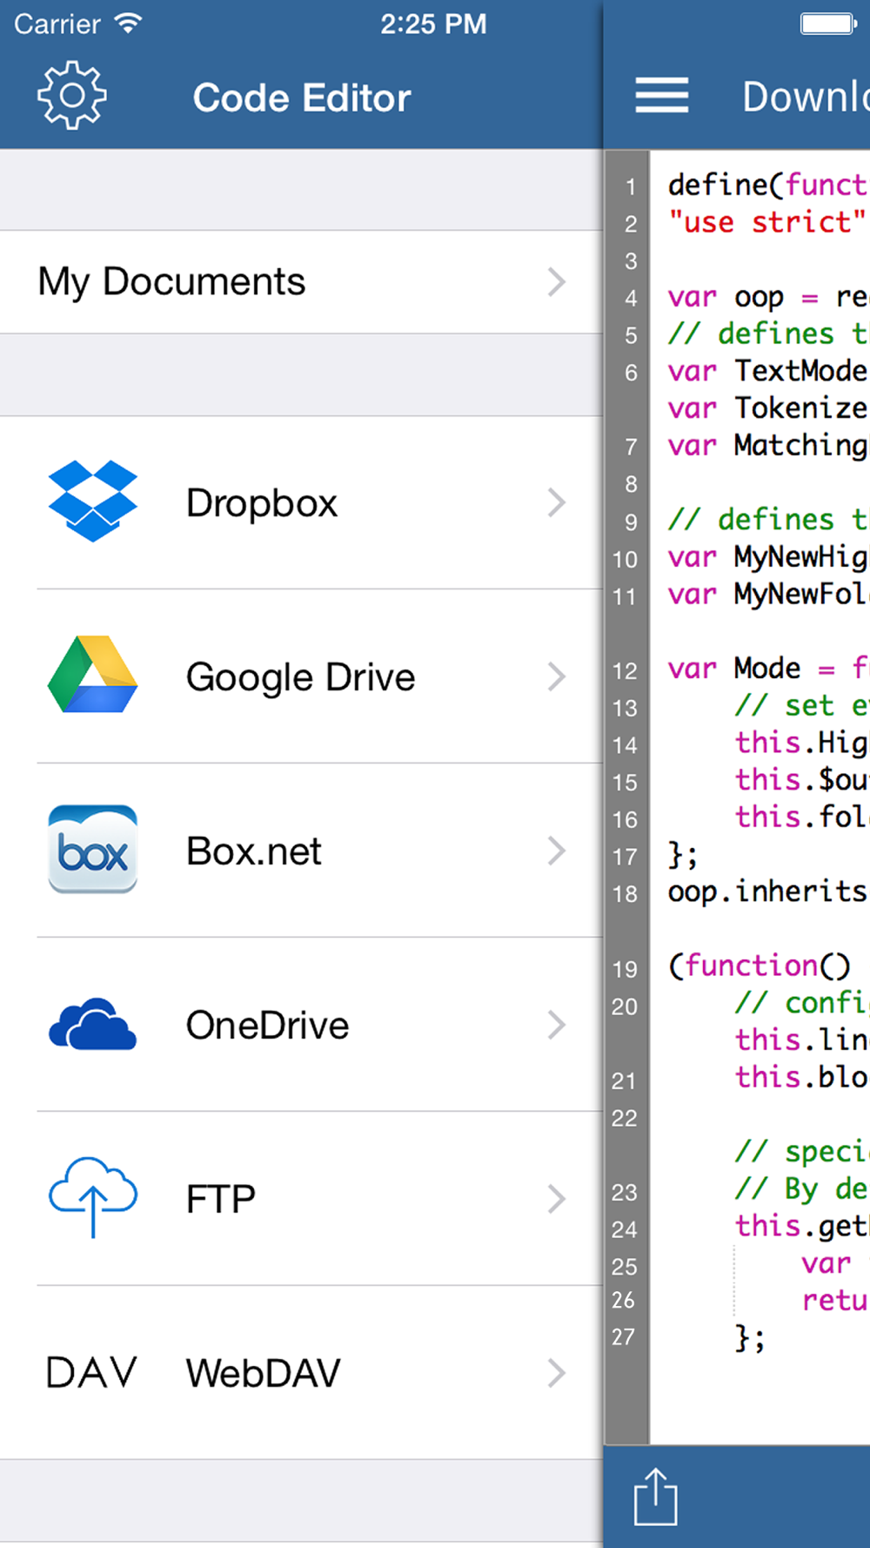Click the this.lin code line
Image resolution: width=870 pixels, height=1548 pixels.
(x=802, y=1040)
